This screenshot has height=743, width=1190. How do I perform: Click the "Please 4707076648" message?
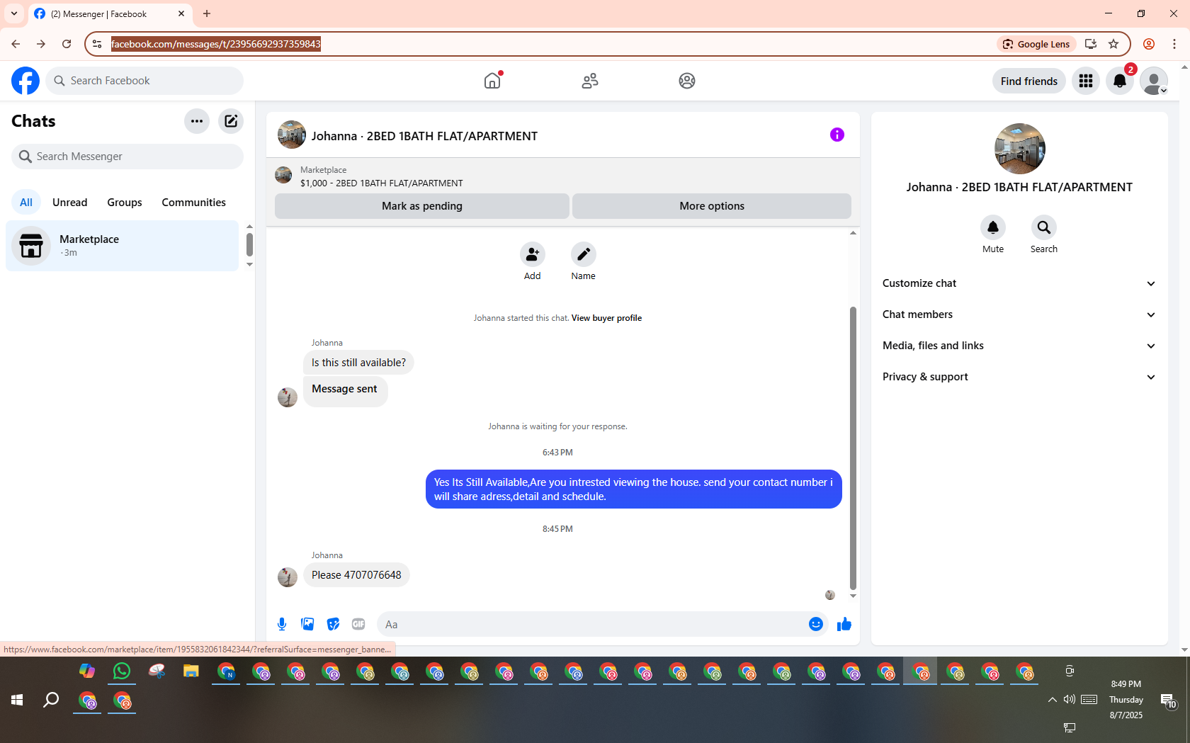tap(356, 575)
